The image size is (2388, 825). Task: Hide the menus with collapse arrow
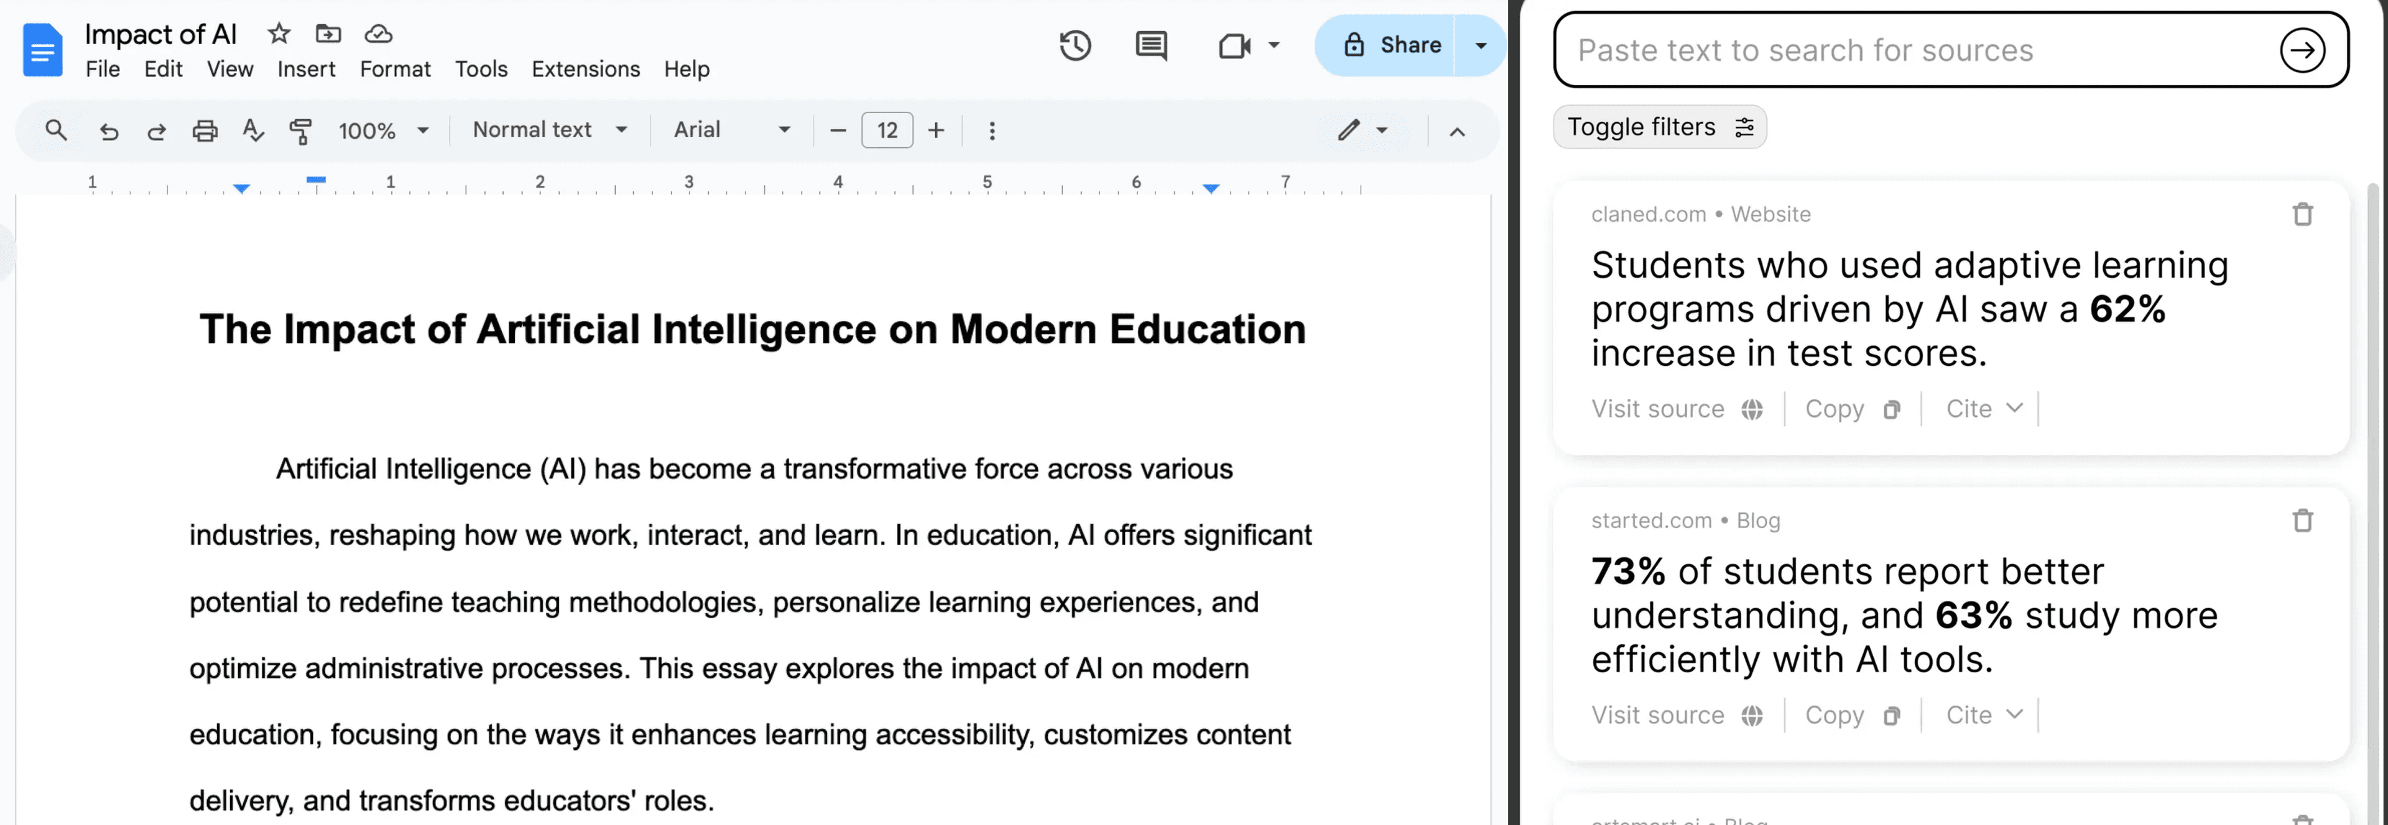click(1457, 132)
